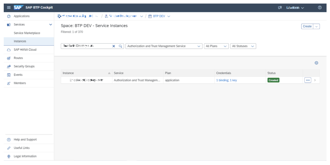The width and height of the screenshot is (330, 165).
Task: Open the three-dot actions menu for the instance
Action: coord(308,80)
